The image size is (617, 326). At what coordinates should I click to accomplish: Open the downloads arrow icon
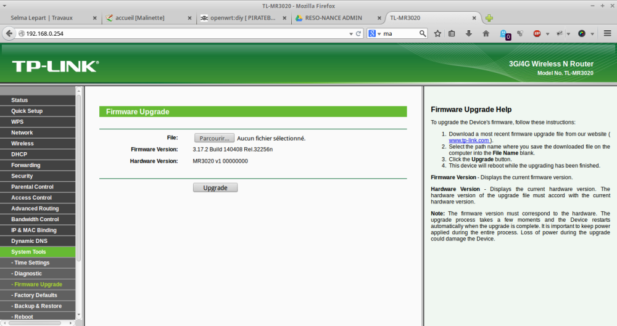pos(469,34)
